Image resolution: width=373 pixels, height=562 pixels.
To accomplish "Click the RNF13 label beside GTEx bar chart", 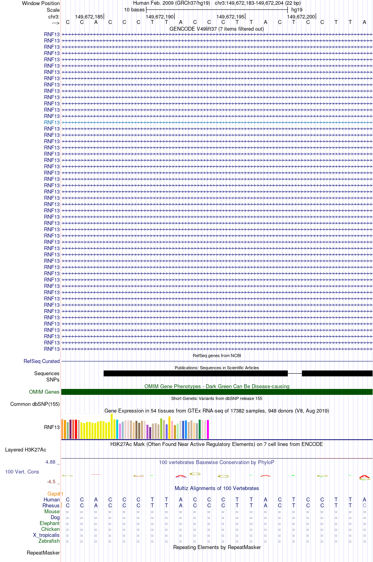I will click(52, 427).
